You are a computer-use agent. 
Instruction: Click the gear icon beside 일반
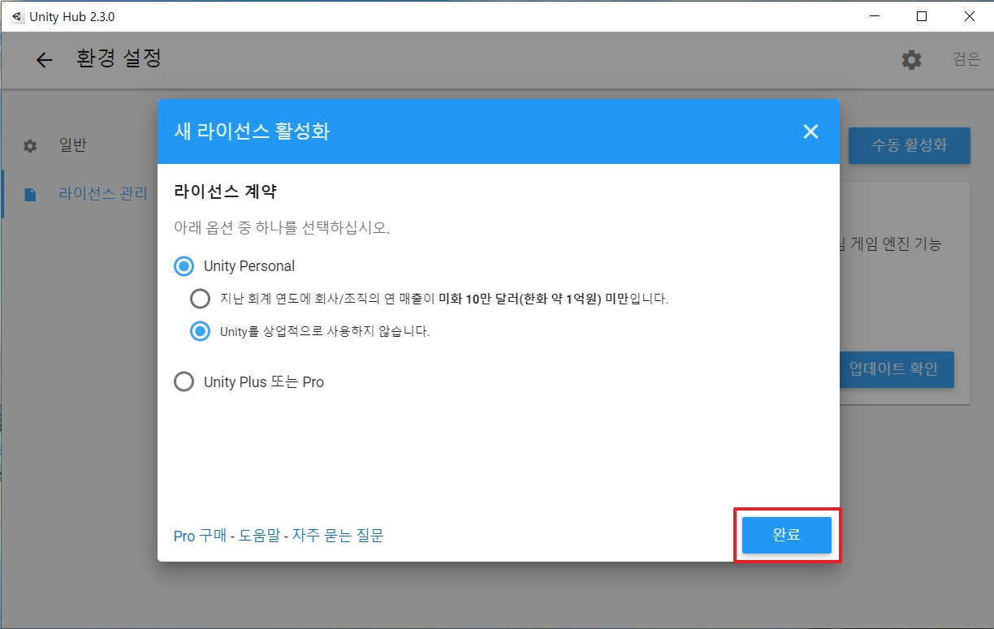[30, 146]
